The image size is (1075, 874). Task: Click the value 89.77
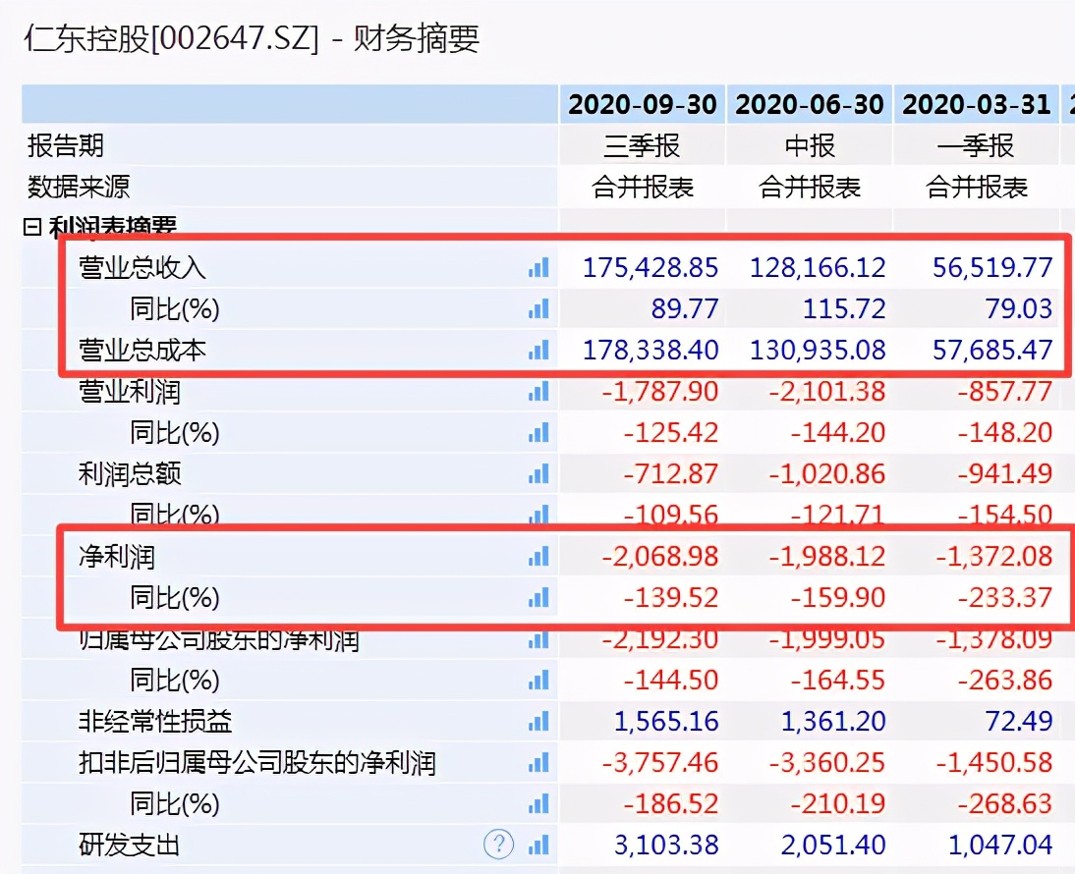pos(685,309)
